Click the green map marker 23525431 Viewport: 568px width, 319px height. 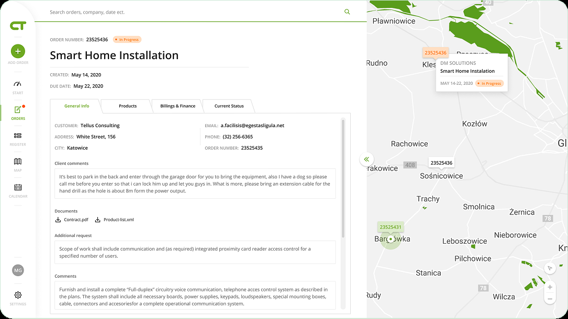(391, 227)
